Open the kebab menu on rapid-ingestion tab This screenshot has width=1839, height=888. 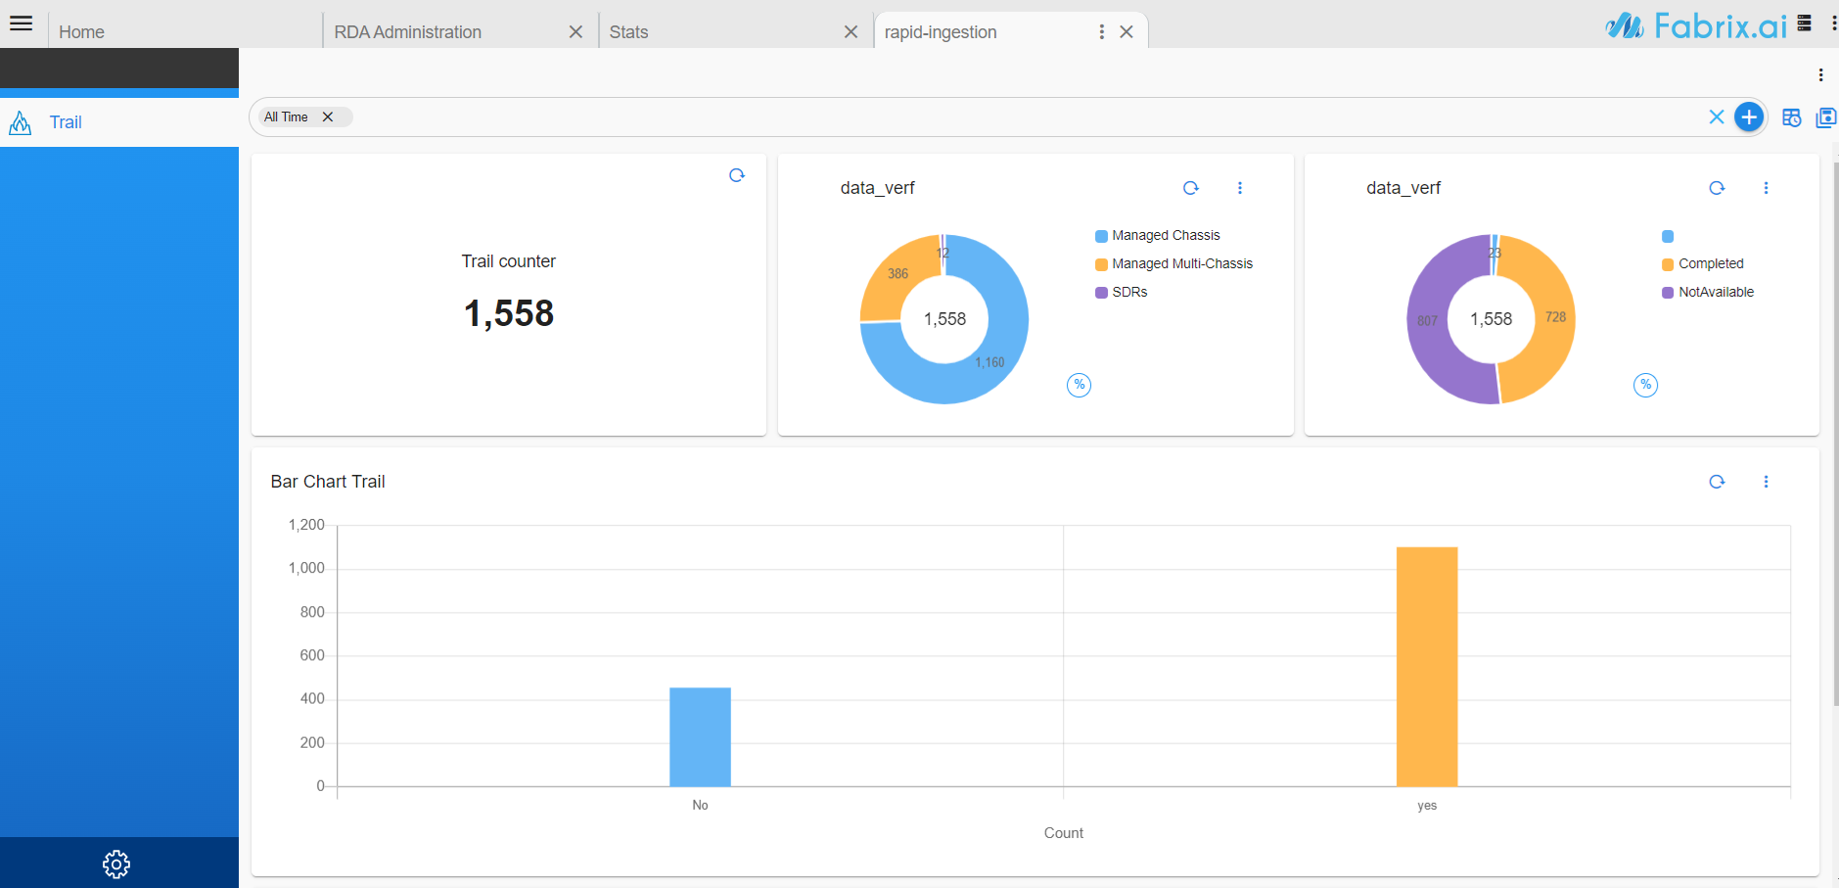pos(1101,31)
